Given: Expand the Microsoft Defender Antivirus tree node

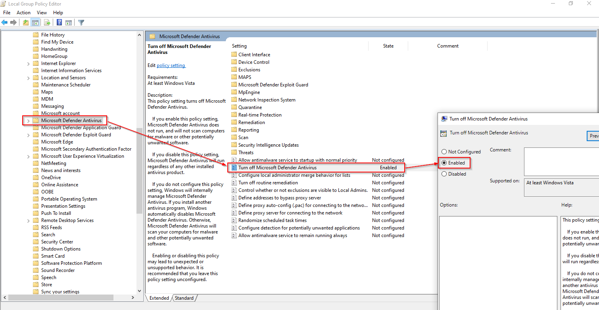Looking at the screenshot, I should coord(29,121).
